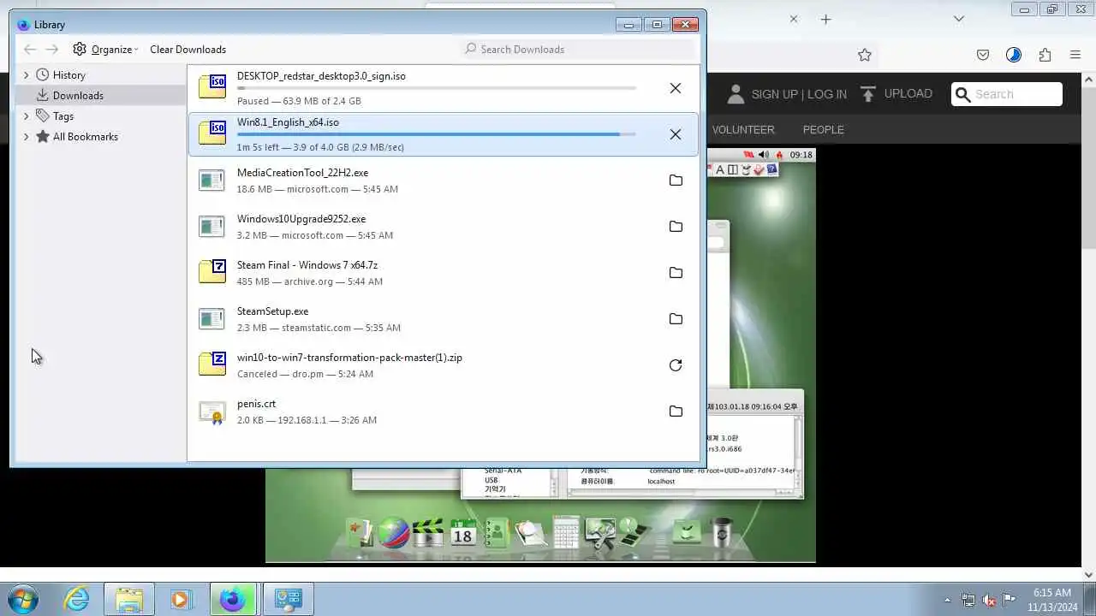Open the list all tabs dropdown
Screen dimensions: 1096x616
[x=959, y=19]
